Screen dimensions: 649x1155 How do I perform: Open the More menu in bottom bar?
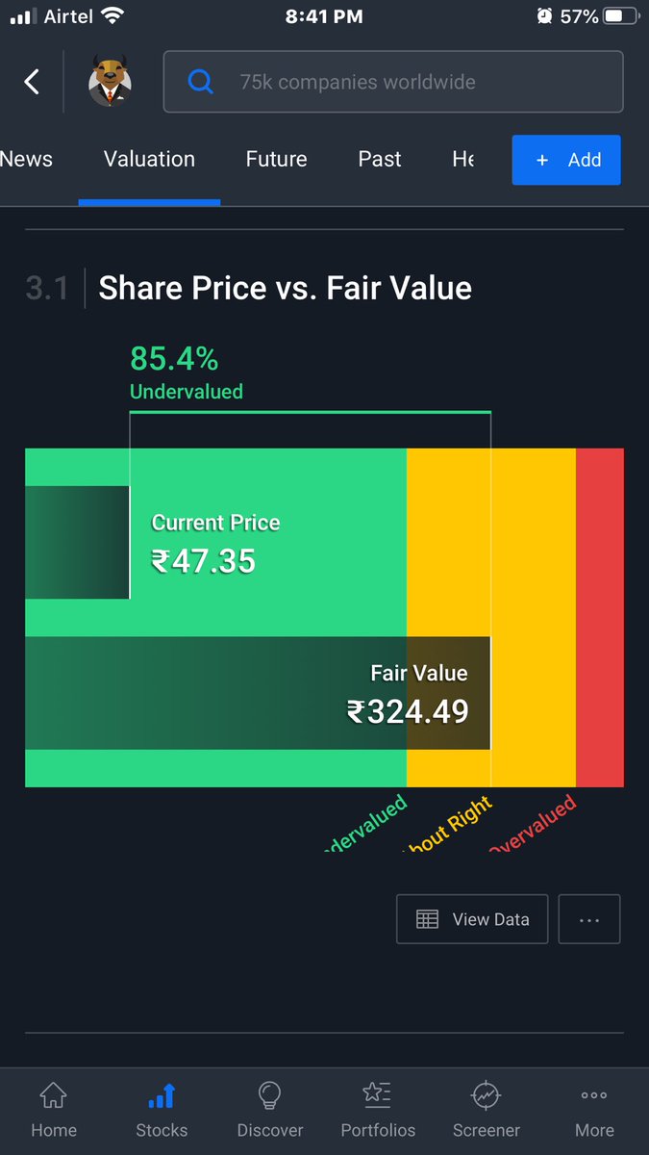pyautogui.click(x=594, y=1109)
